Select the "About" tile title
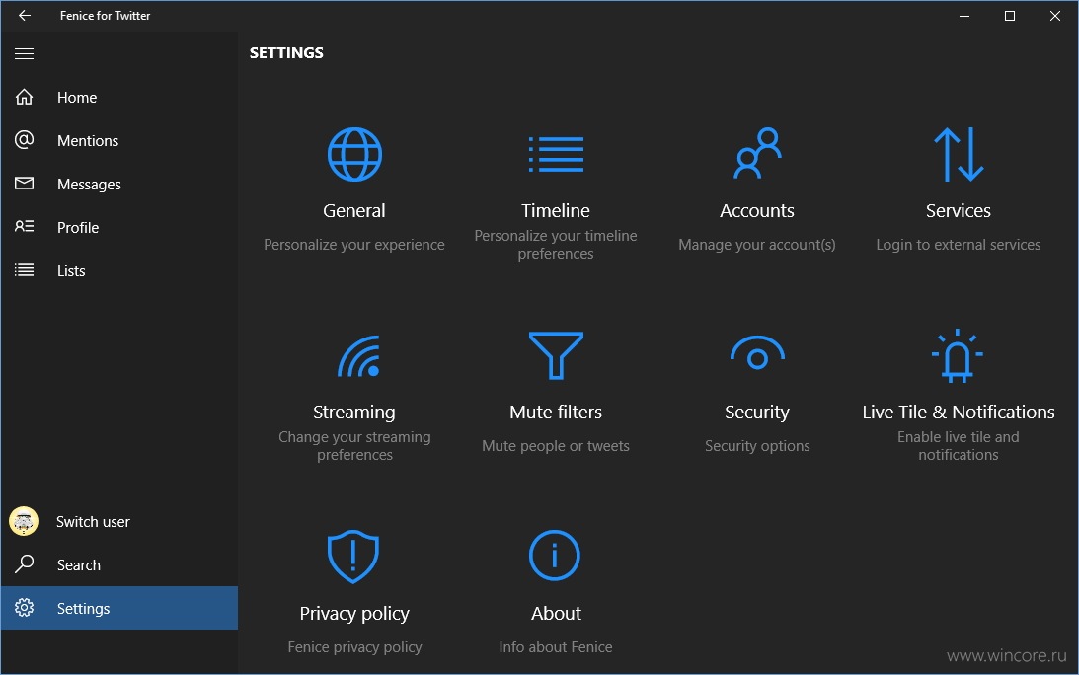1079x675 pixels. 556,613
